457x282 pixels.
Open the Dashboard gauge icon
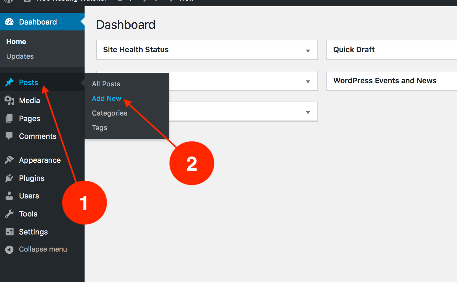(x=9, y=21)
